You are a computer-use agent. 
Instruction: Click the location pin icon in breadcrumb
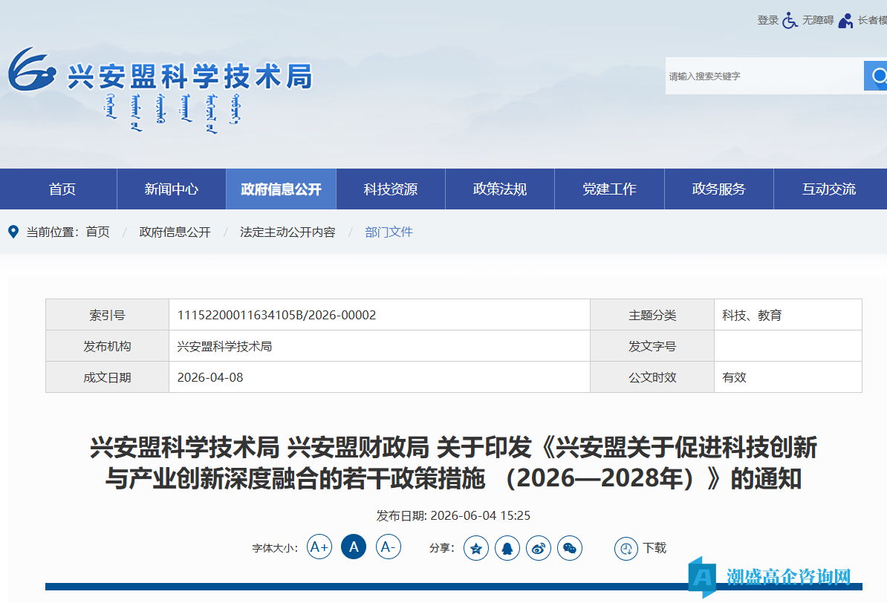tap(13, 232)
